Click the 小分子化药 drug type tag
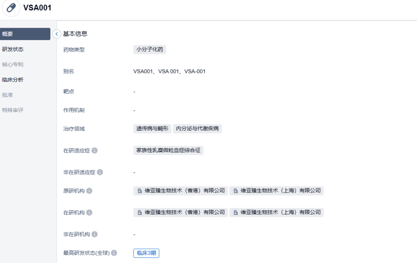This screenshot has height=263, width=417. pyautogui.click(x=150, y=50)
